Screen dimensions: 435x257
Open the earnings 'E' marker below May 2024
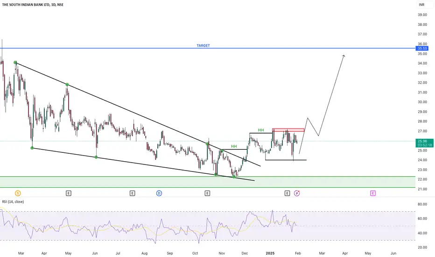pos(69,193)
